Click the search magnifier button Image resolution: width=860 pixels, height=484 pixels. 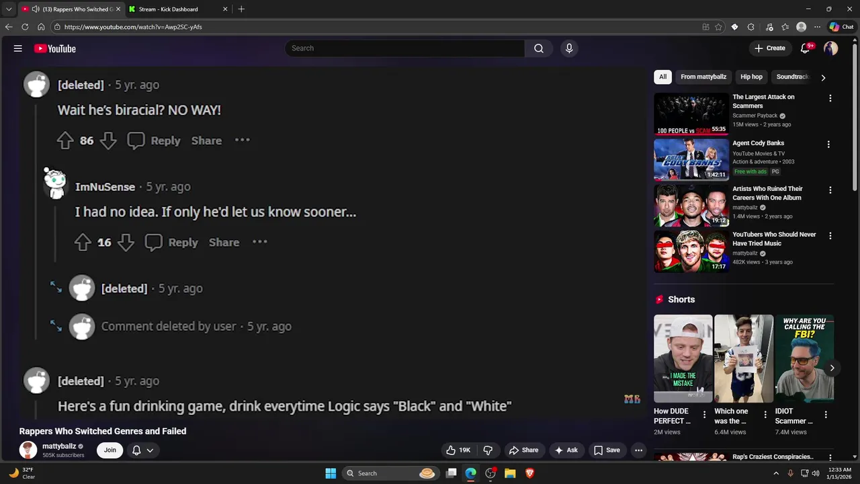539,48
